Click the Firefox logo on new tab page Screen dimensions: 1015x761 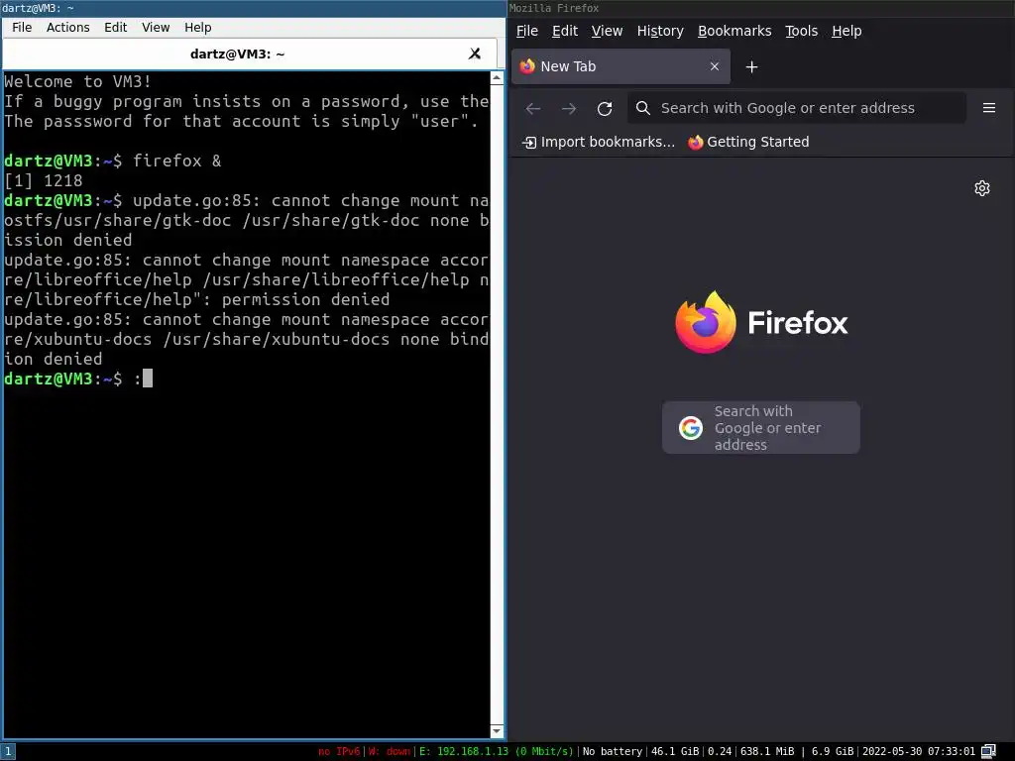click(x=761, y=322)
